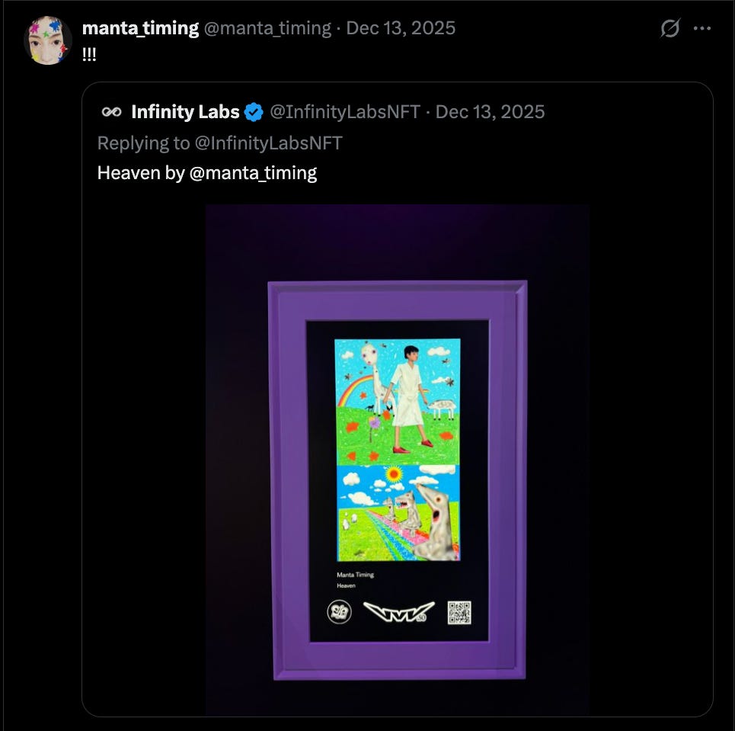The width and height of the screenshot is (735, 731).
Task: Open the quoted post's Dec 13, 2025 timestamp
Action: (491, 111)
